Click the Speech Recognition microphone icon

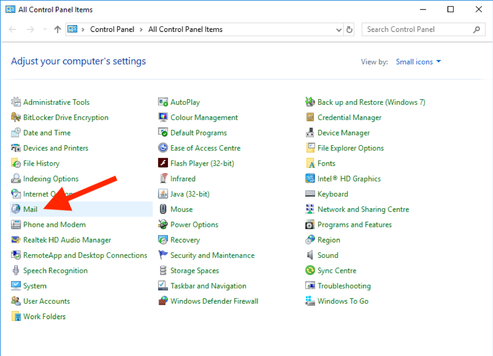[x=16, y=271]
